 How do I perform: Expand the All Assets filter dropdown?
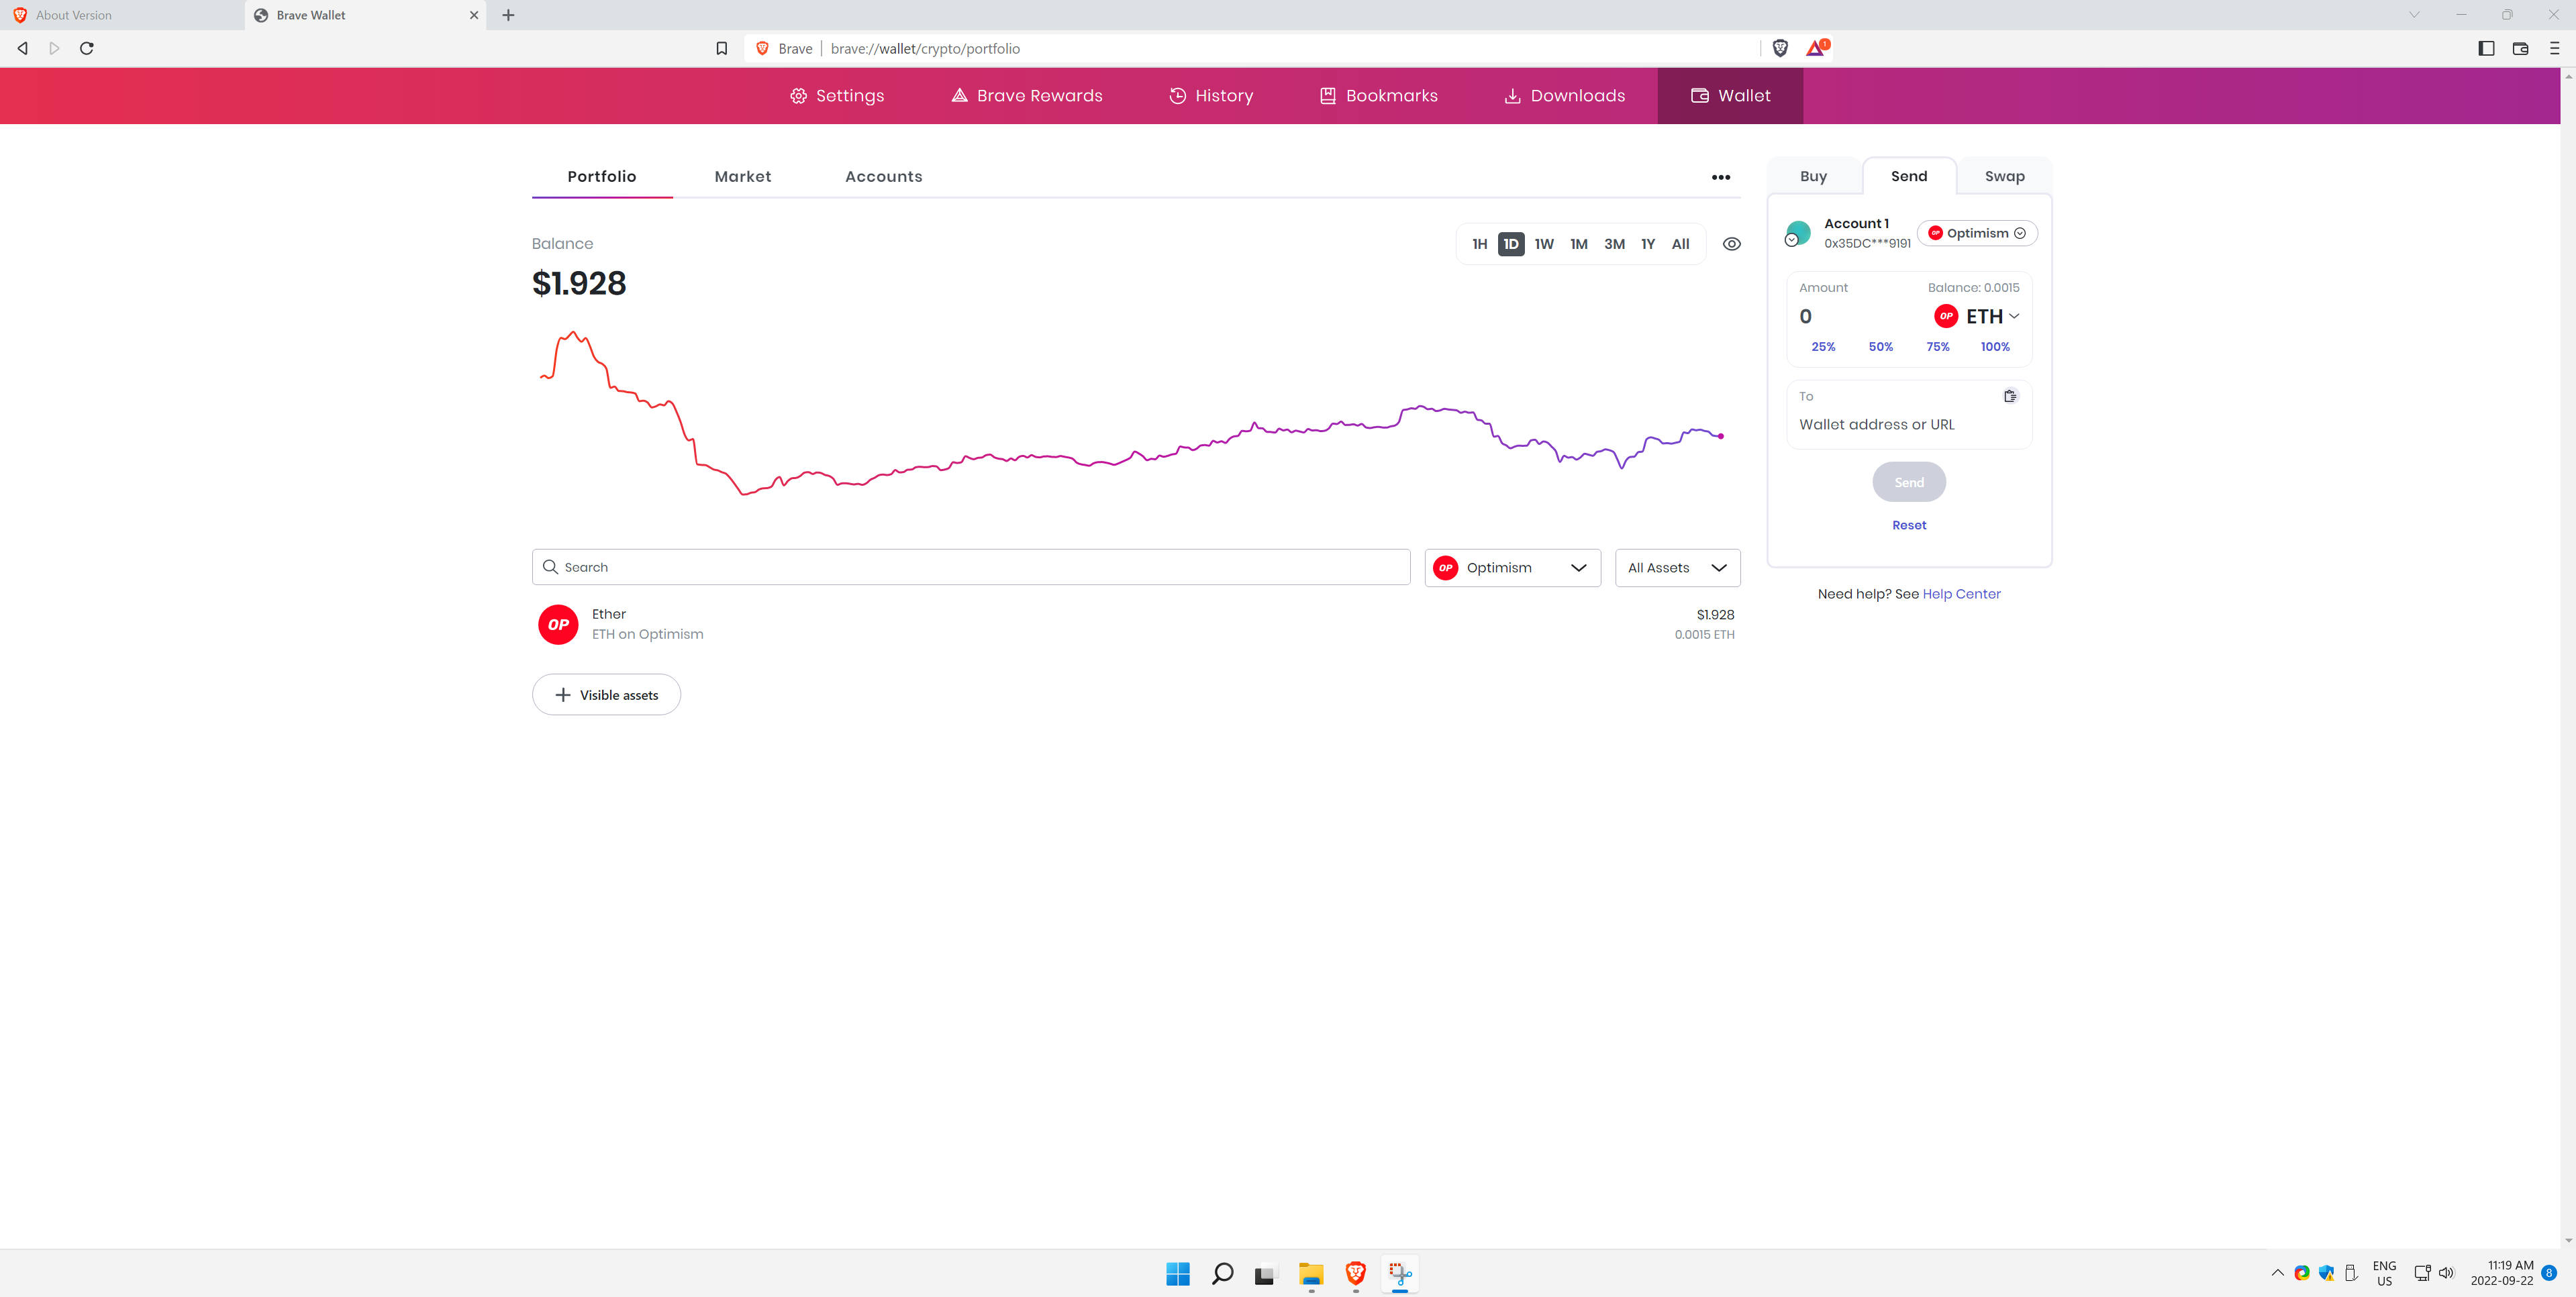point(1677,567)
